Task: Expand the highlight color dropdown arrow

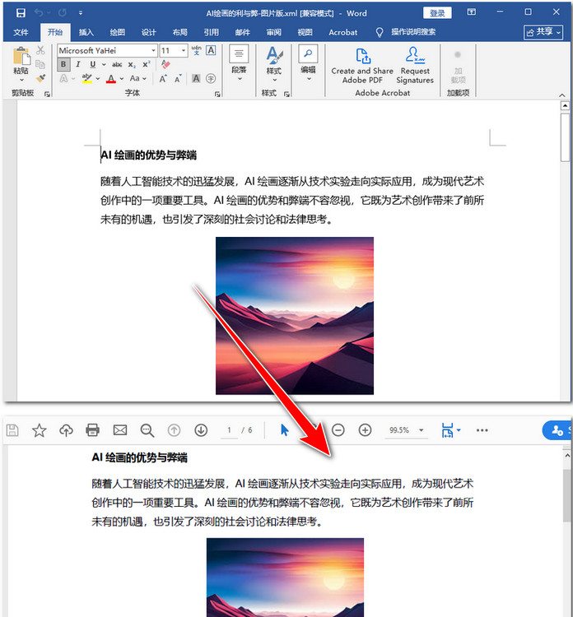Action: [98, 79]
